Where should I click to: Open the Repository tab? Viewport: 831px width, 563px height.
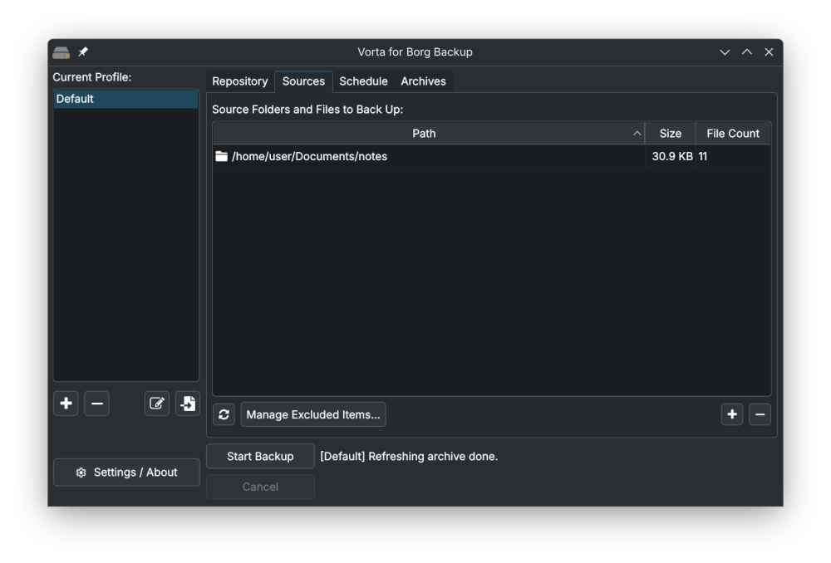pyautogui.click(x=239, y=81)
